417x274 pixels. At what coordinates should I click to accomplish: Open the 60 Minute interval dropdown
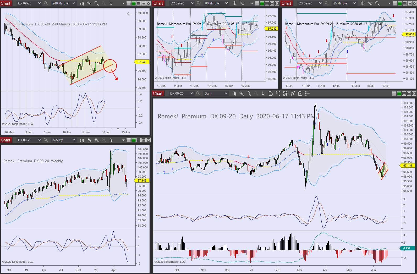(x=216, y=3)
